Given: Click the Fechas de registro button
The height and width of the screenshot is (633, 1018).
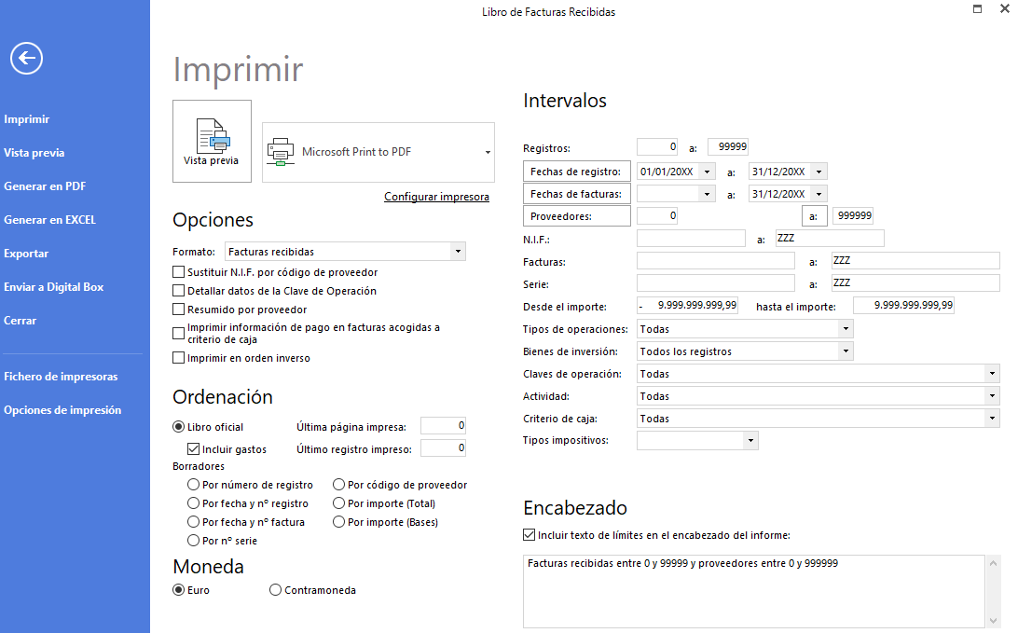Looking at the screenshot, I should (x=576, y=172).
